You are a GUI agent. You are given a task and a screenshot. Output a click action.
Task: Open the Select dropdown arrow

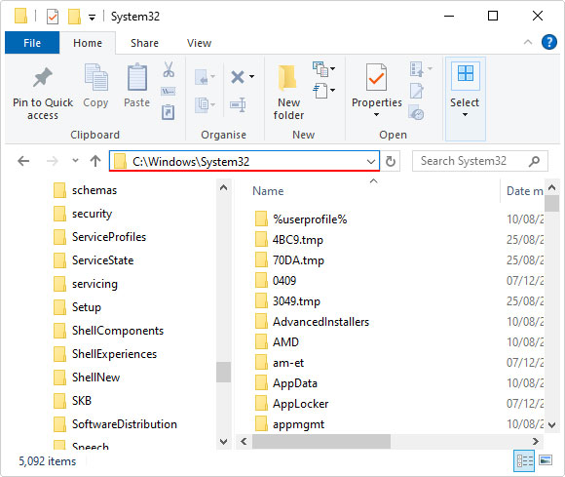pyautogui.click(x=466, y=115)
